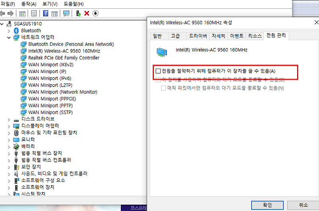Click the network adapter icon in properties dialog

[162, 52]
